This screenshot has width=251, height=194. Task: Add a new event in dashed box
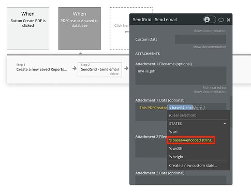click(x=120, y=28)
